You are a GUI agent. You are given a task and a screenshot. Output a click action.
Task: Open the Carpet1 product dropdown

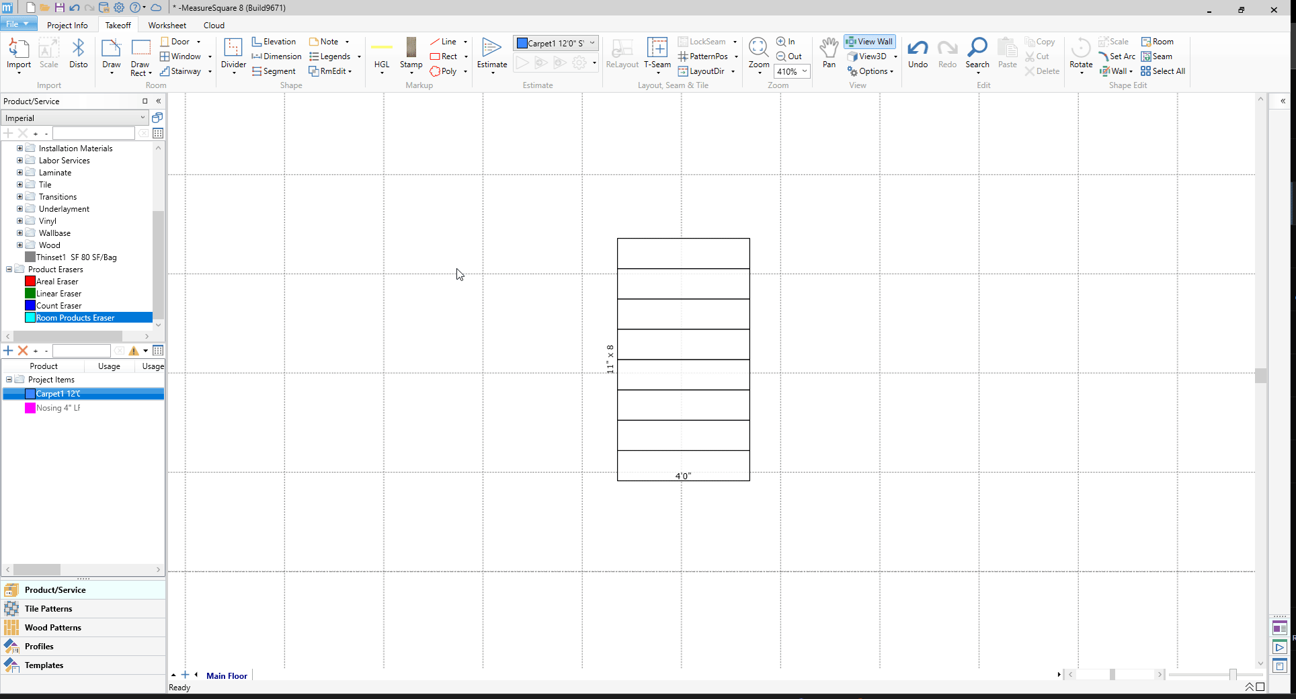coord(555,43)
